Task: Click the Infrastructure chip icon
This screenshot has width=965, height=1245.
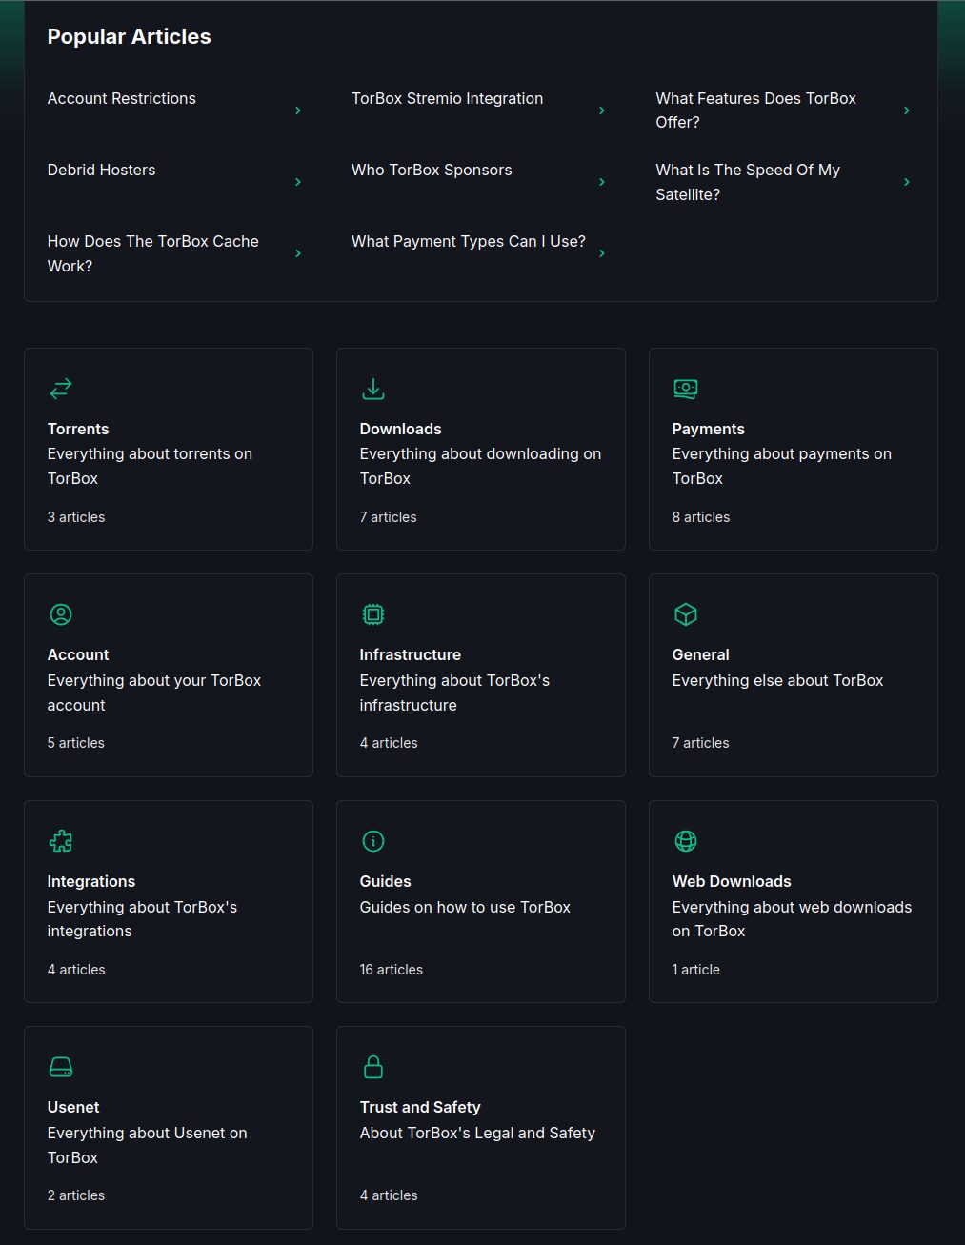Action: [x=373, y=614]
